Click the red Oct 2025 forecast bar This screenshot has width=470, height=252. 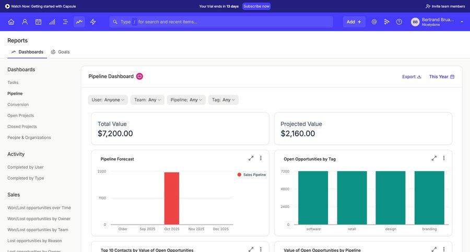172,198
